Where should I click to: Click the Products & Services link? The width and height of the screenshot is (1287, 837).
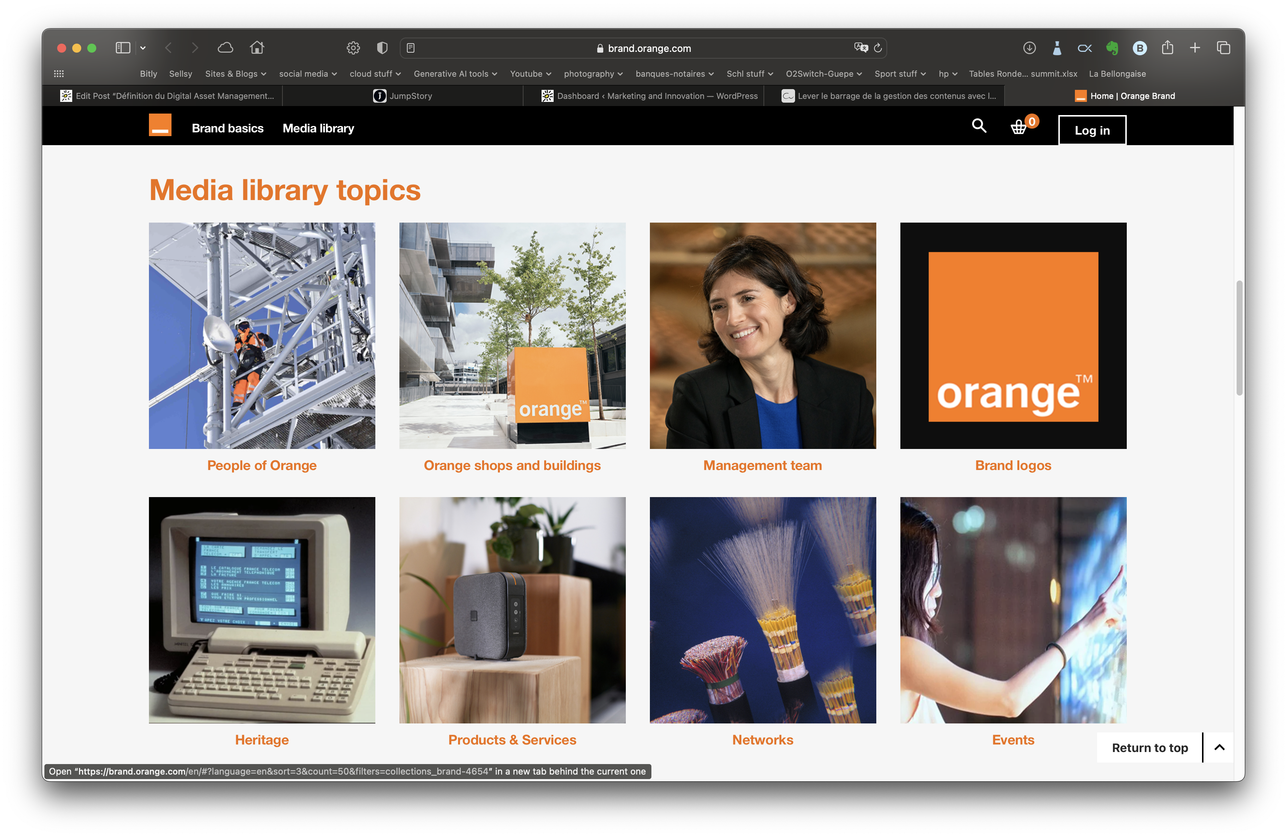click(x=512, y=740)
